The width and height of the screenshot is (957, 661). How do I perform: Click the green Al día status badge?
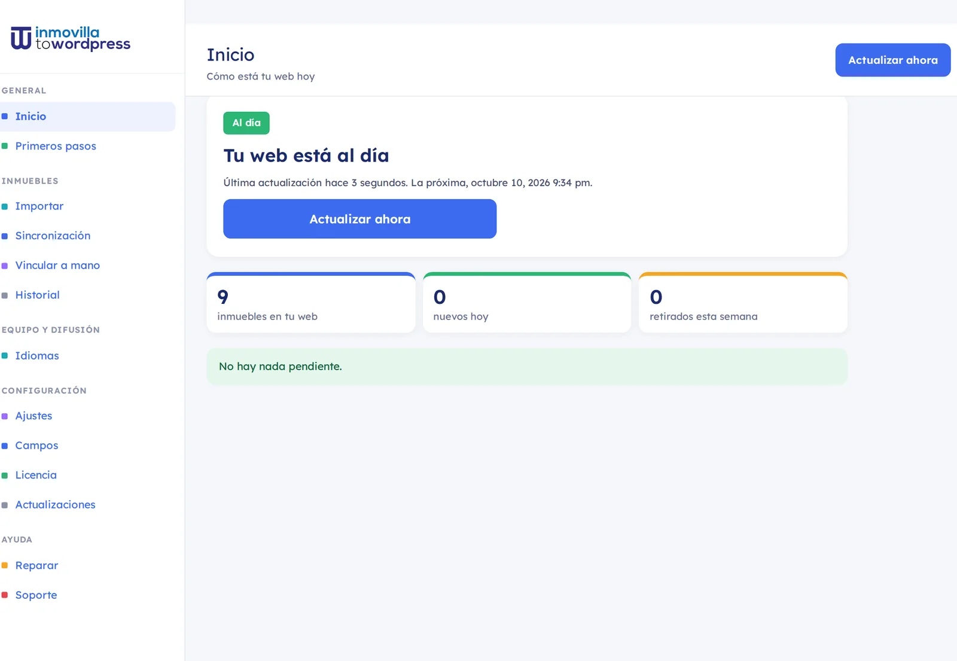pos(246,123)
